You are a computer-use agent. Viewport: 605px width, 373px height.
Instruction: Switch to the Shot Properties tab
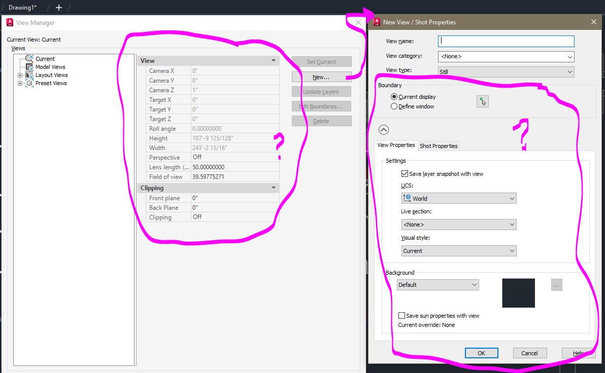439,146
